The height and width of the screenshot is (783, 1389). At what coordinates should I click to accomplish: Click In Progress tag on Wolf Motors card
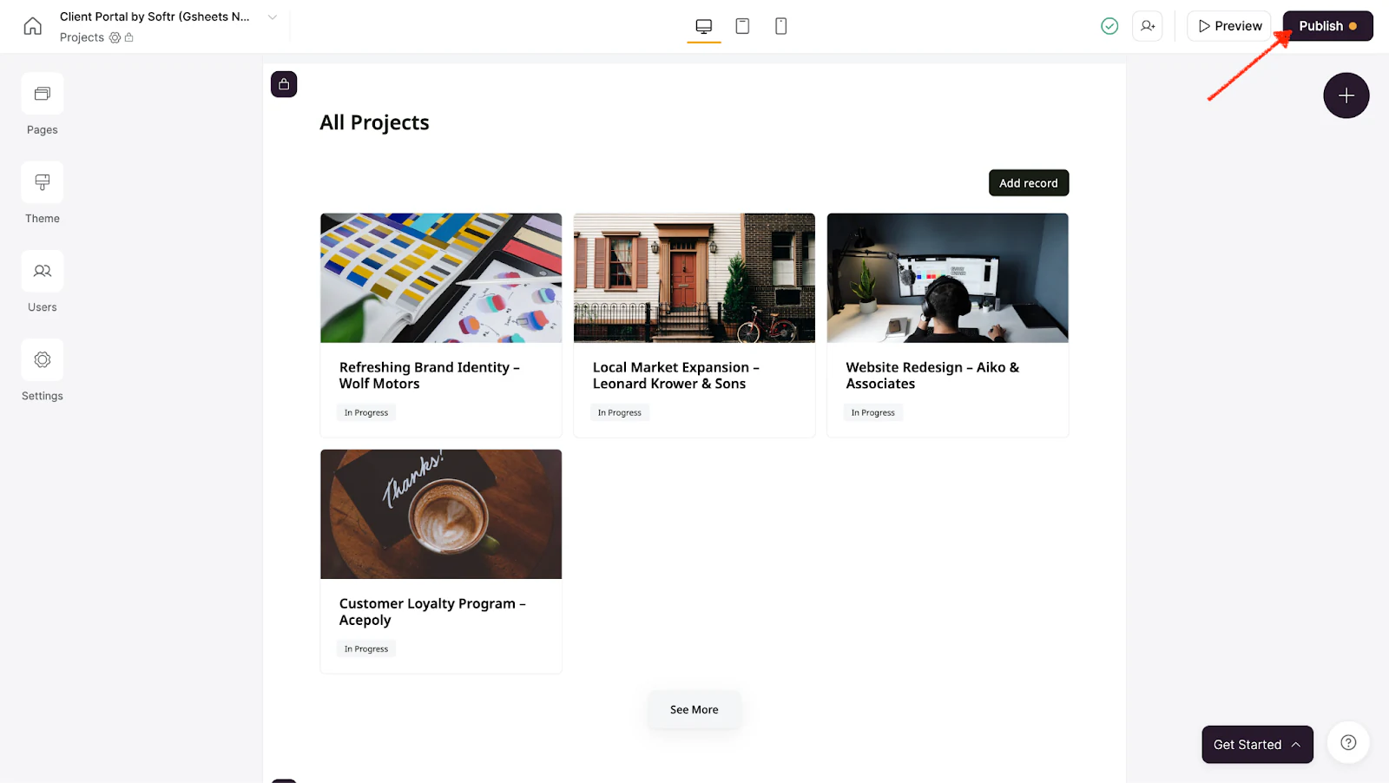coord(366,412)
